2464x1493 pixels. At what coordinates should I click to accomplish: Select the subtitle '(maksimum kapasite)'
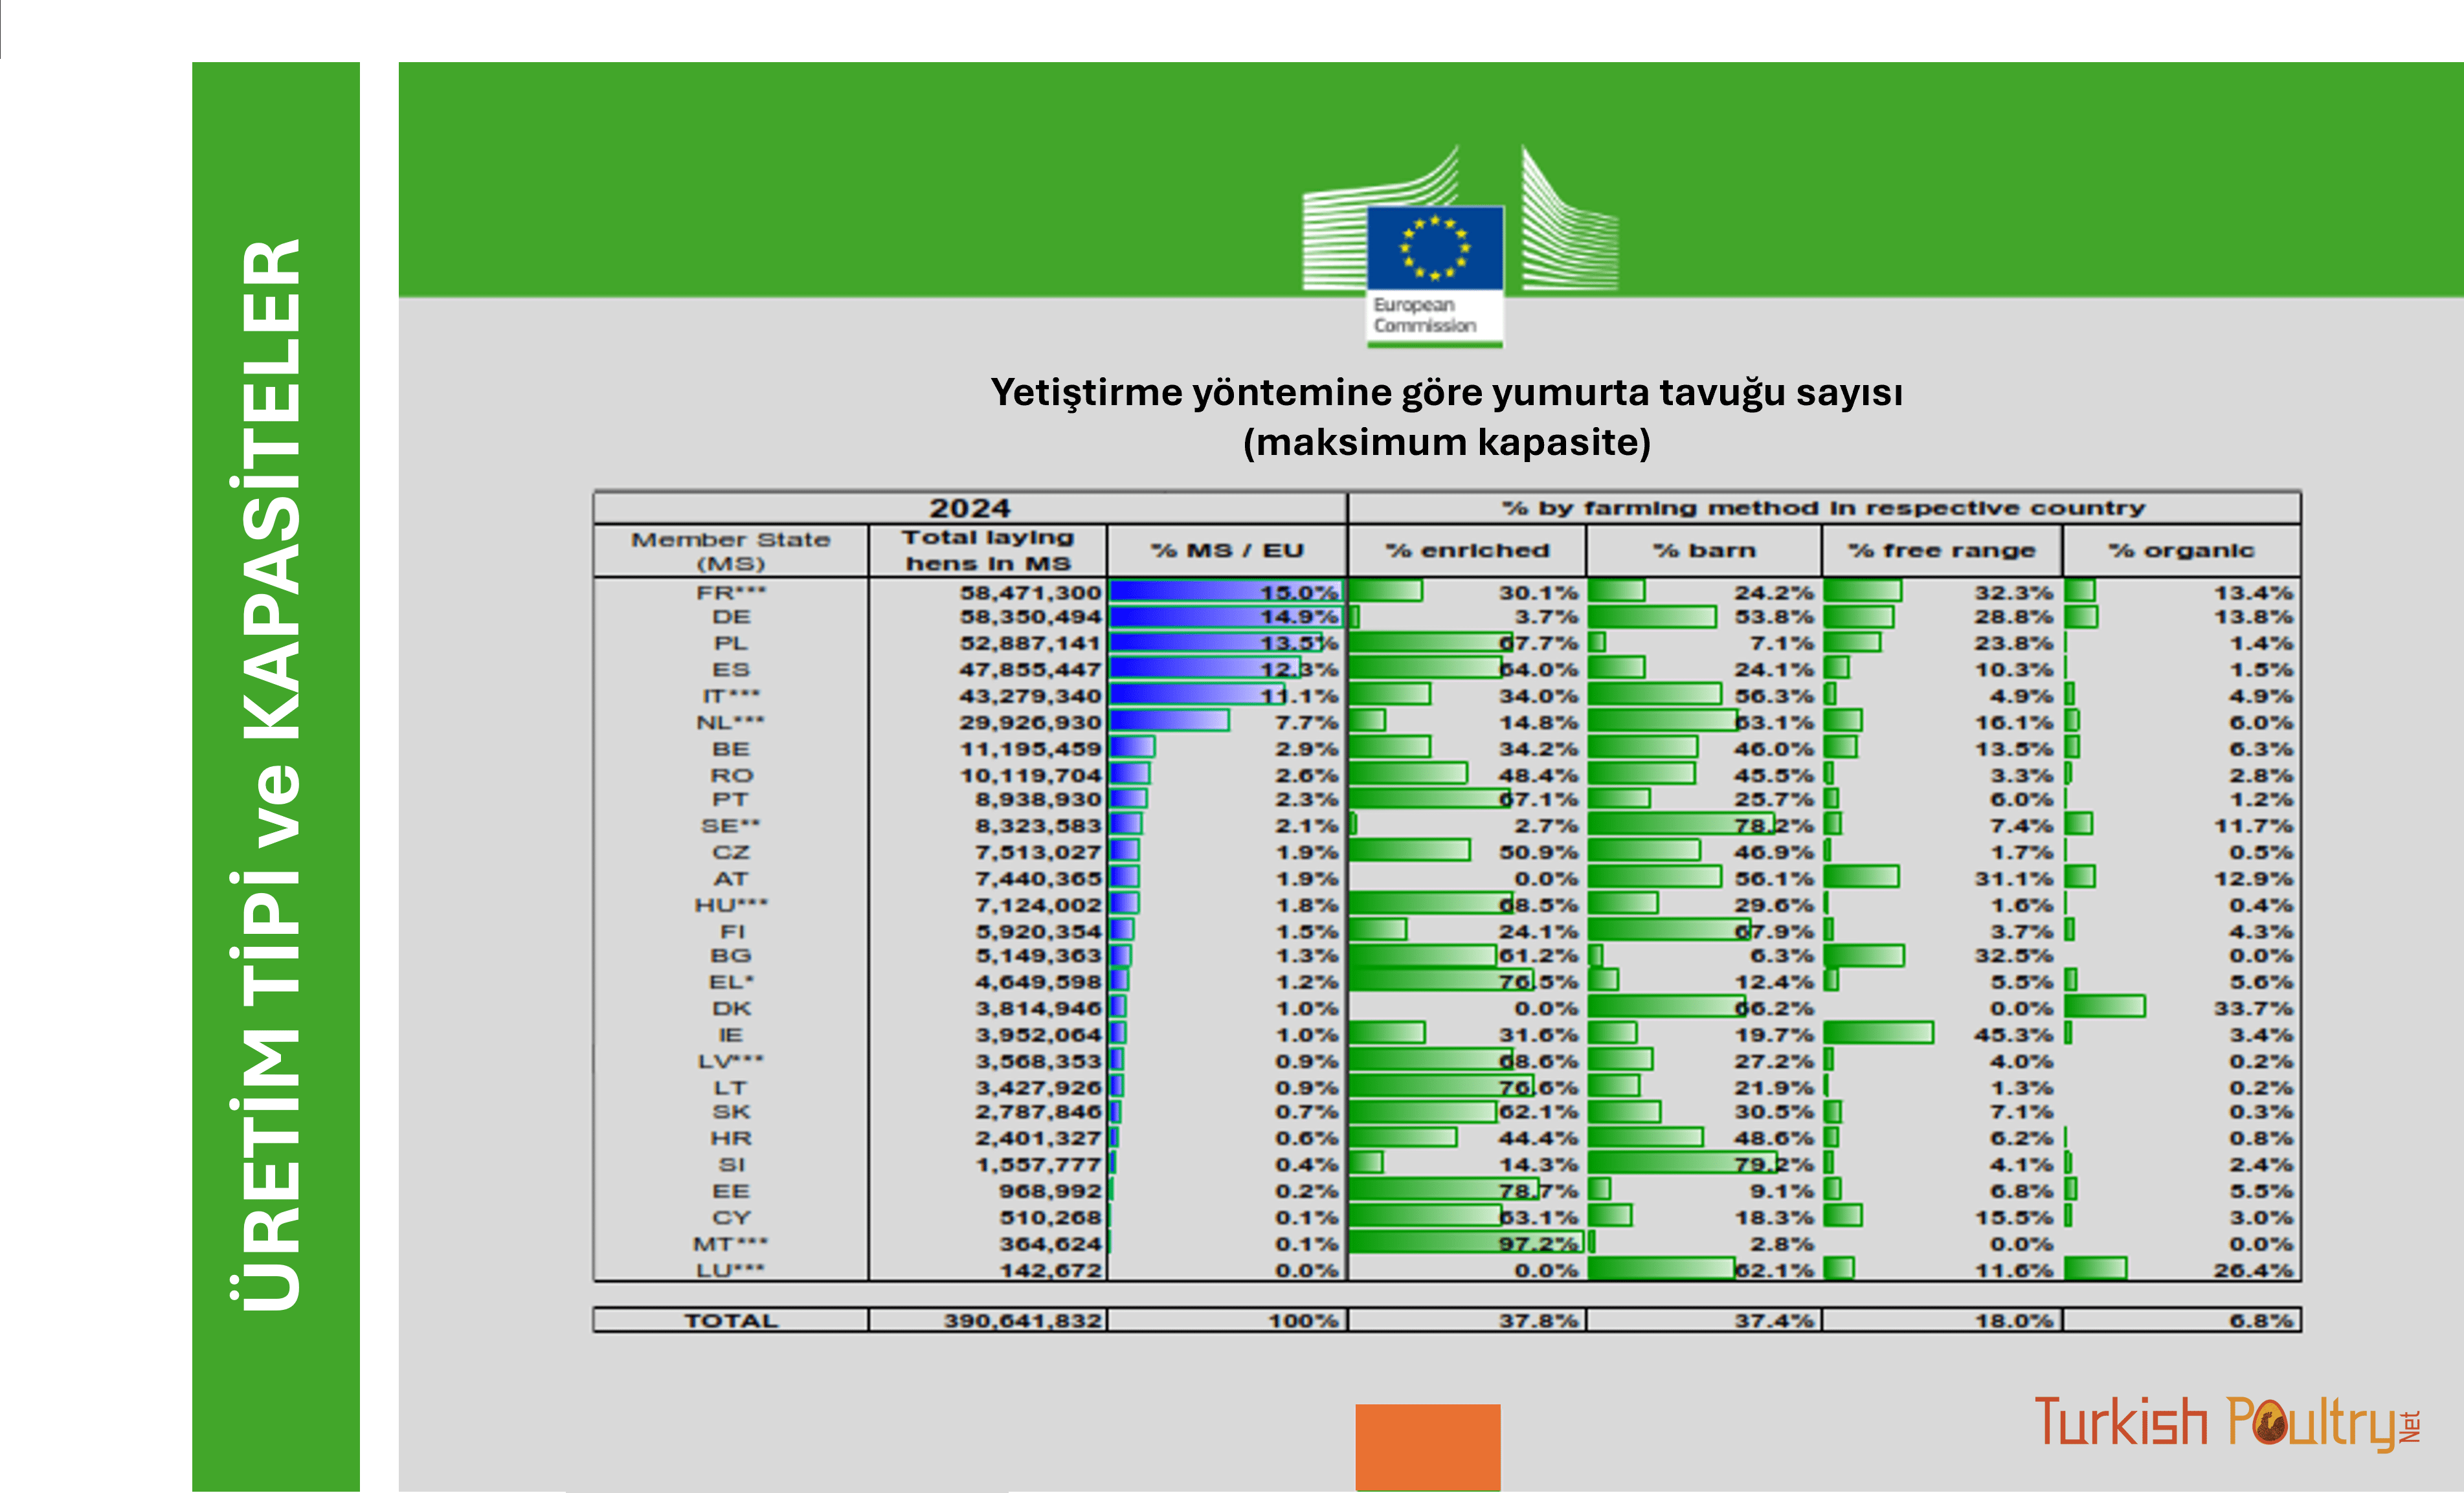pos(1446,442)
